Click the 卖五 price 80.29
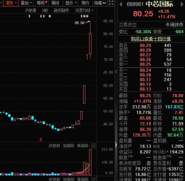The width and height of the screenshot is (185, 181). (145, 46)
